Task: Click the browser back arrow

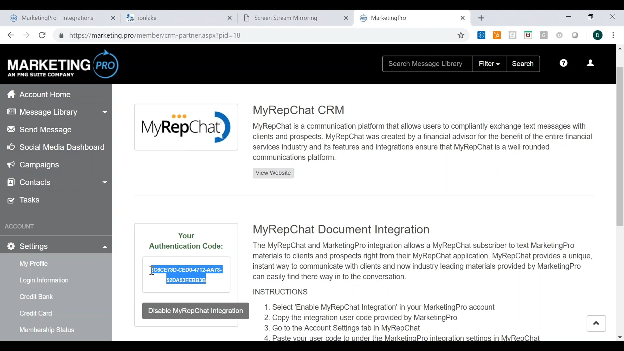Action: (11, 35)
